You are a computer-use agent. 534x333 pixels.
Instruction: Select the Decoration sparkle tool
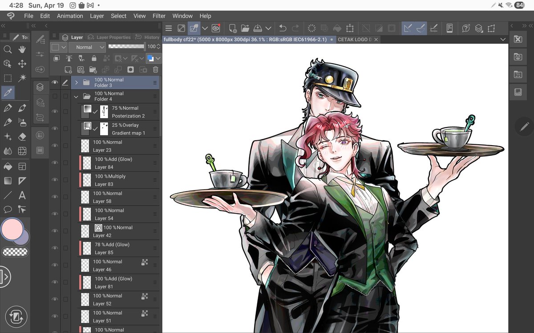(x=8, y=136)
